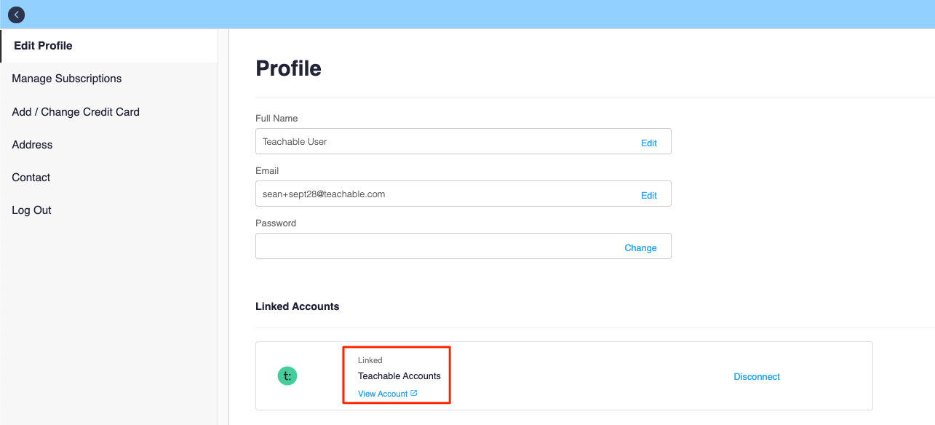This screenshot has width=935, height=425.
Task: Click external link icon beside View Account
Action: (x=414, y=393)
